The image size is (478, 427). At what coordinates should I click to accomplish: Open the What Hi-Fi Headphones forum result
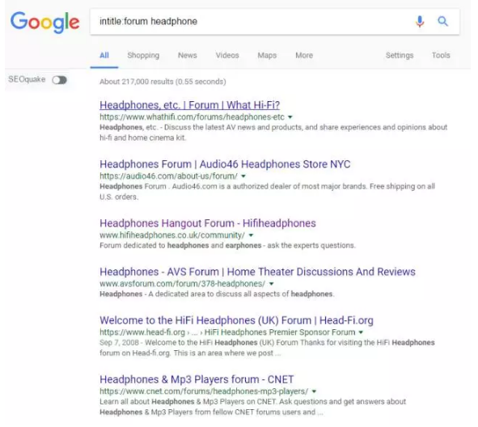[189, 105]
